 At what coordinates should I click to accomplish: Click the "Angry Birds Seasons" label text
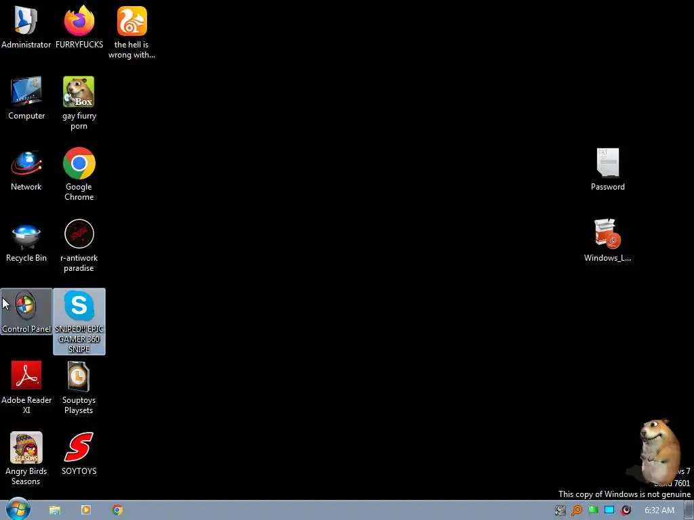coord(26,476)
